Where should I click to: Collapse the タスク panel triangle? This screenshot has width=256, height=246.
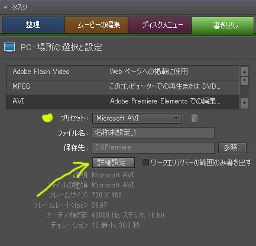pos(5,8)
